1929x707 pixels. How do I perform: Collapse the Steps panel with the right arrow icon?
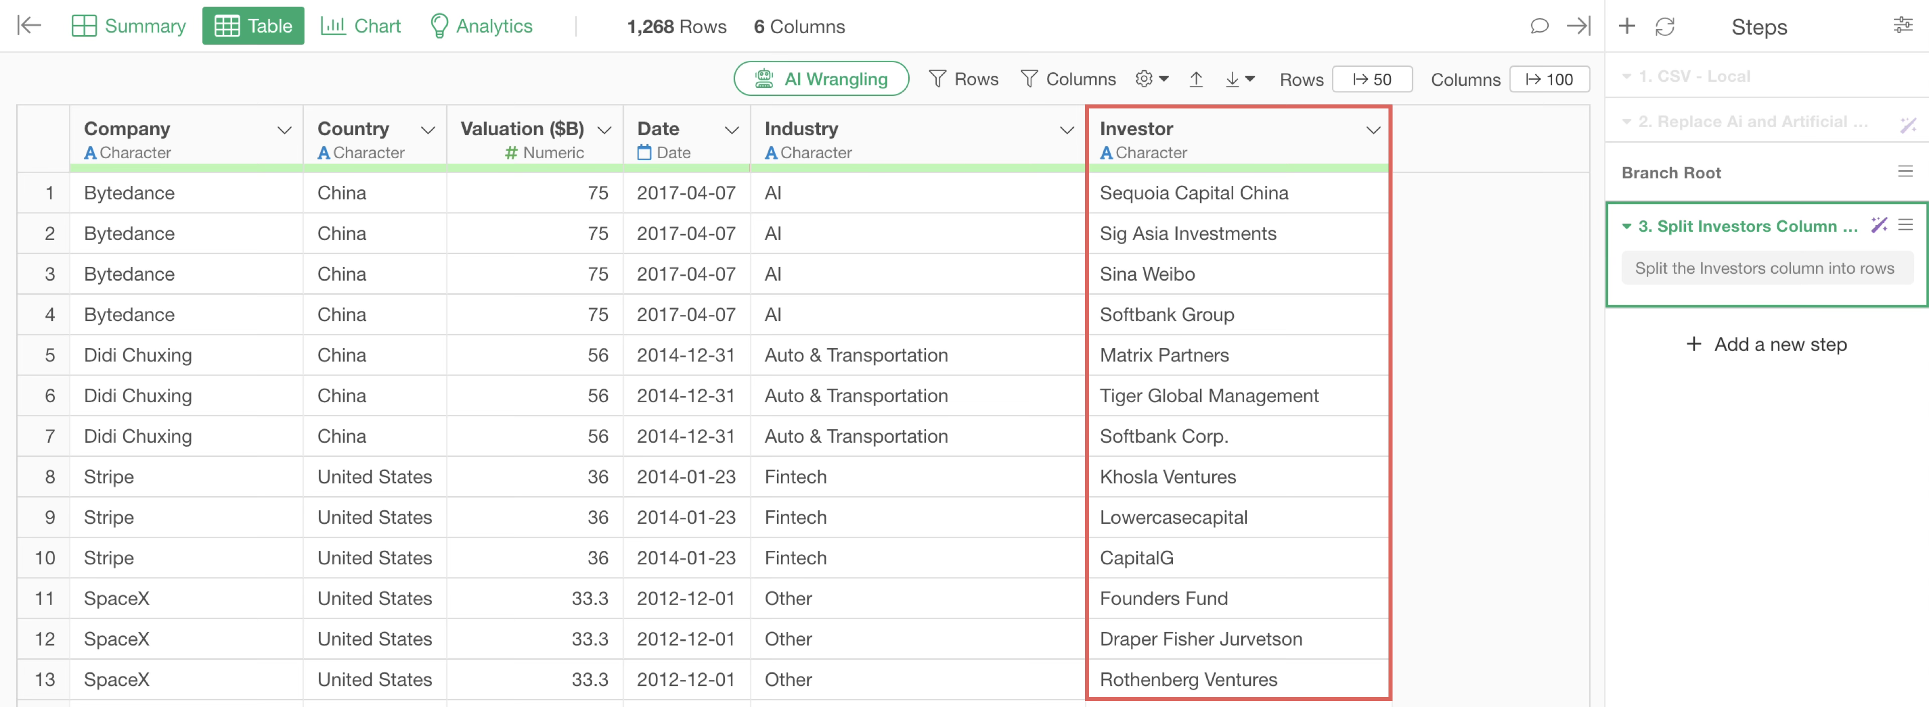click(x=1578, y=26)
